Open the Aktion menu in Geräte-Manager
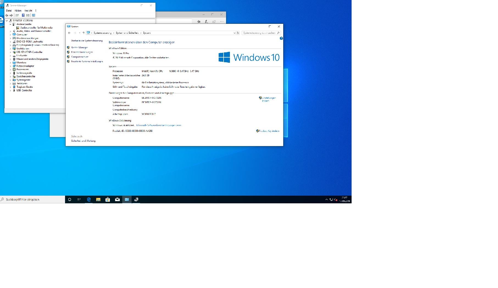This screenshot has width=498, height=288. point(18,11)
